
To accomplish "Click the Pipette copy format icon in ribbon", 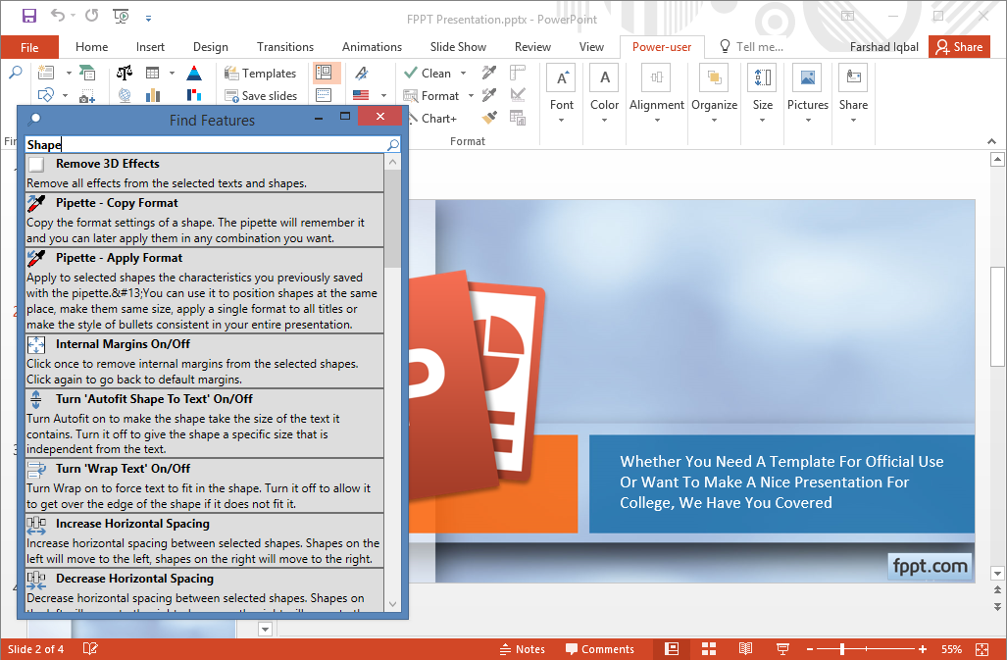I will [x=489, y=73].
